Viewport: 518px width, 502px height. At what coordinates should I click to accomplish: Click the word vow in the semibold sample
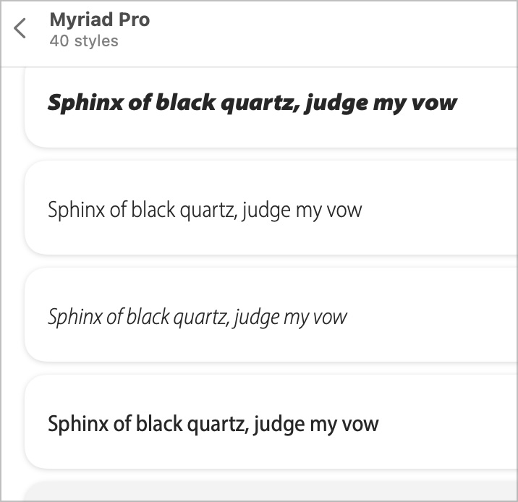(360, 424)
